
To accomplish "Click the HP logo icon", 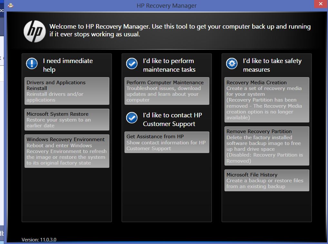I will click(35, 31).
